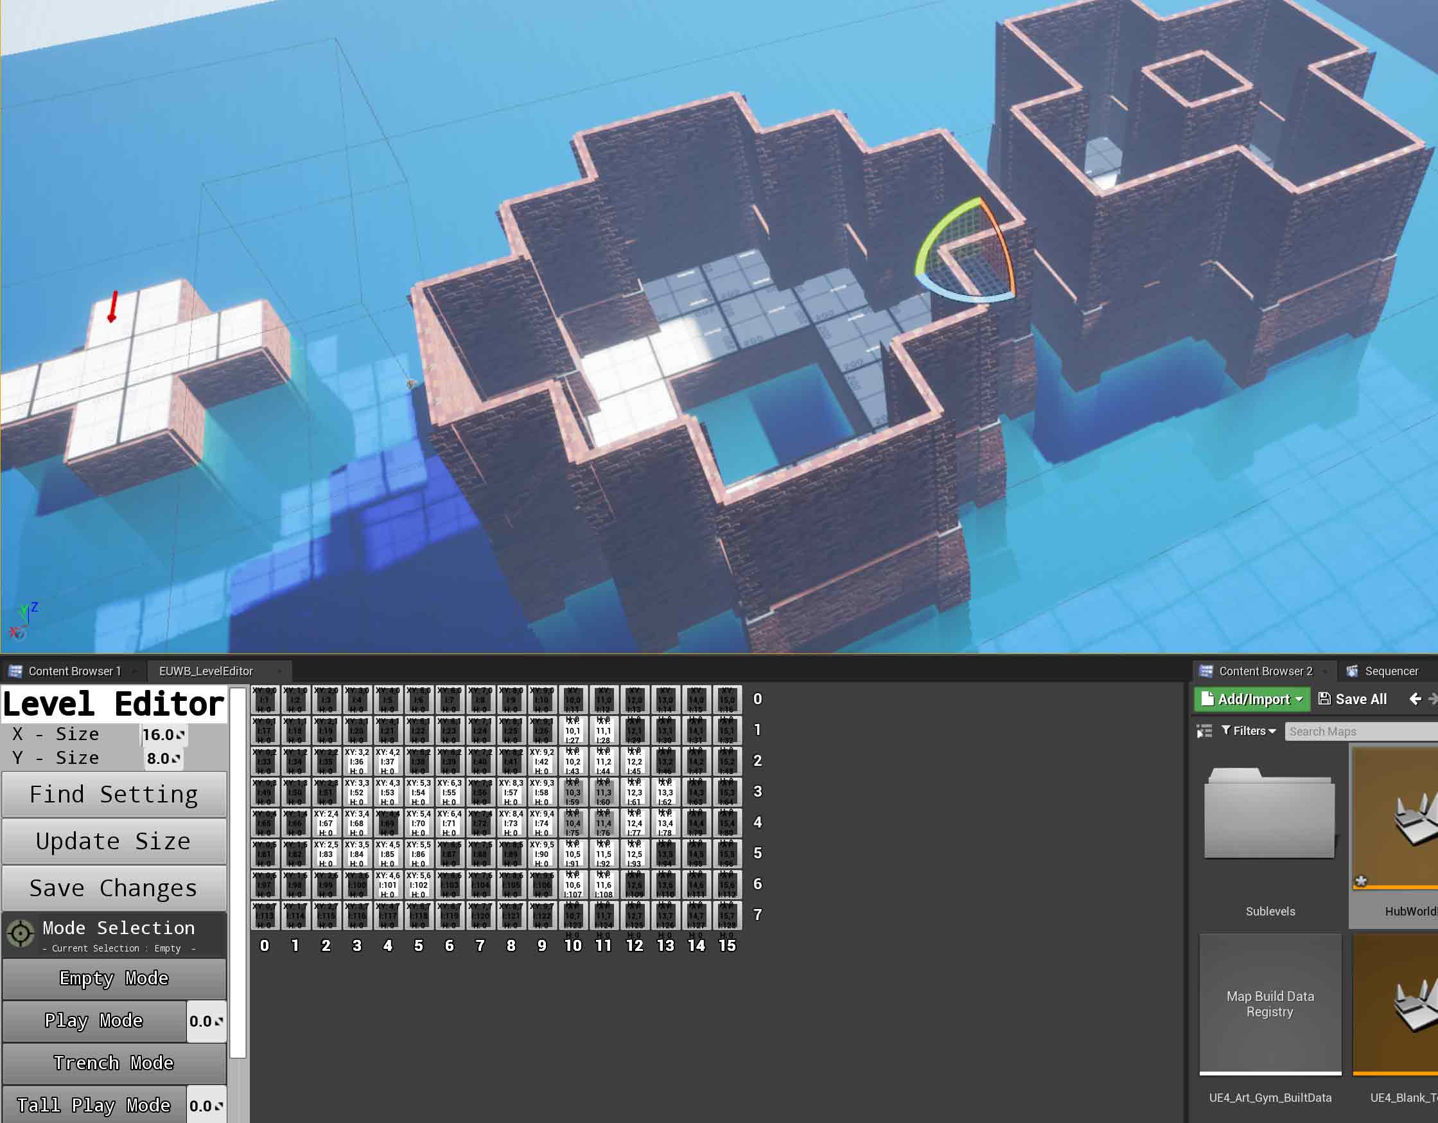Toggle grid cell XY: 13,4

pyautogui.click(x=665, y=824)
